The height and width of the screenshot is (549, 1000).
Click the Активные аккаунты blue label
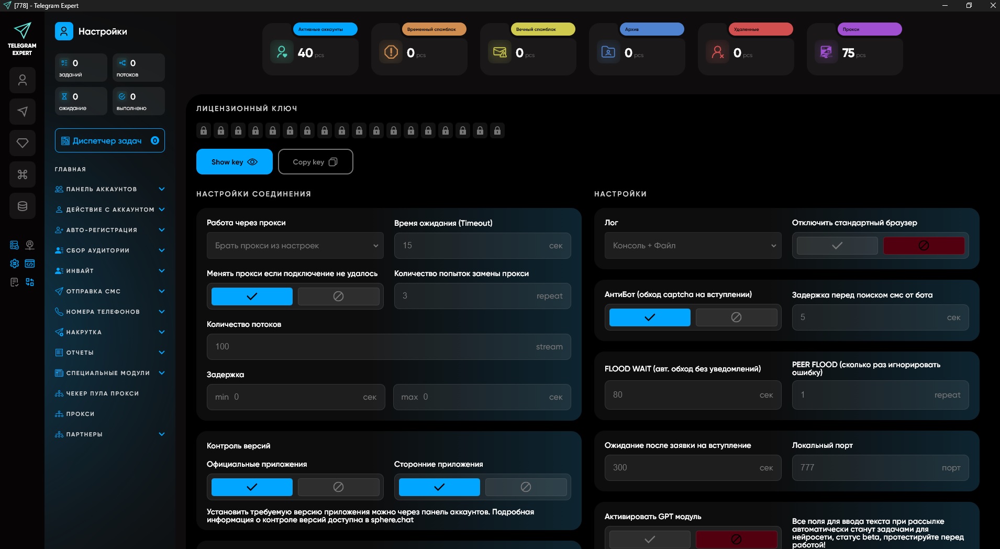coord(325,29)
